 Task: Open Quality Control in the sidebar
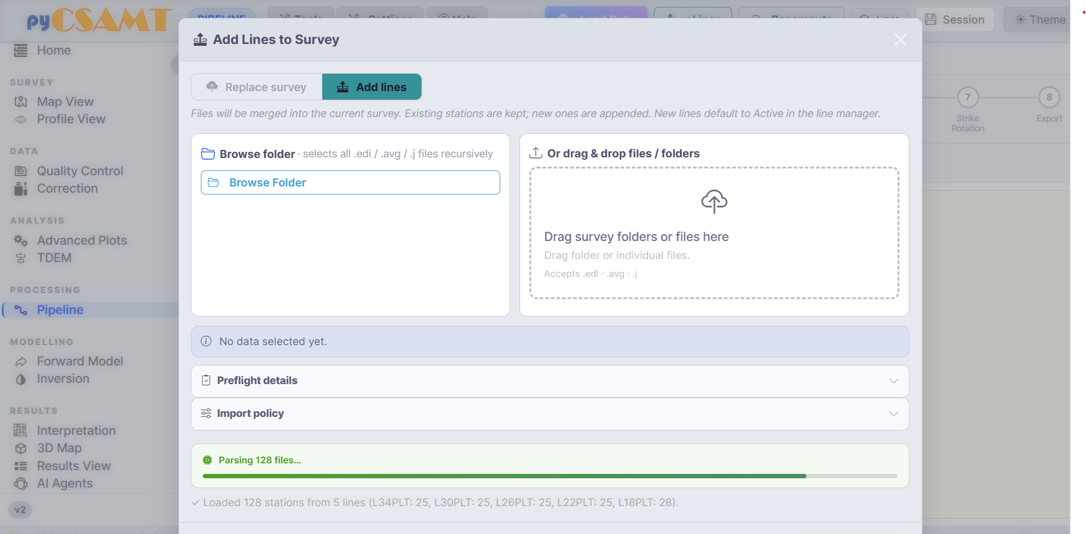pos(80,171)
